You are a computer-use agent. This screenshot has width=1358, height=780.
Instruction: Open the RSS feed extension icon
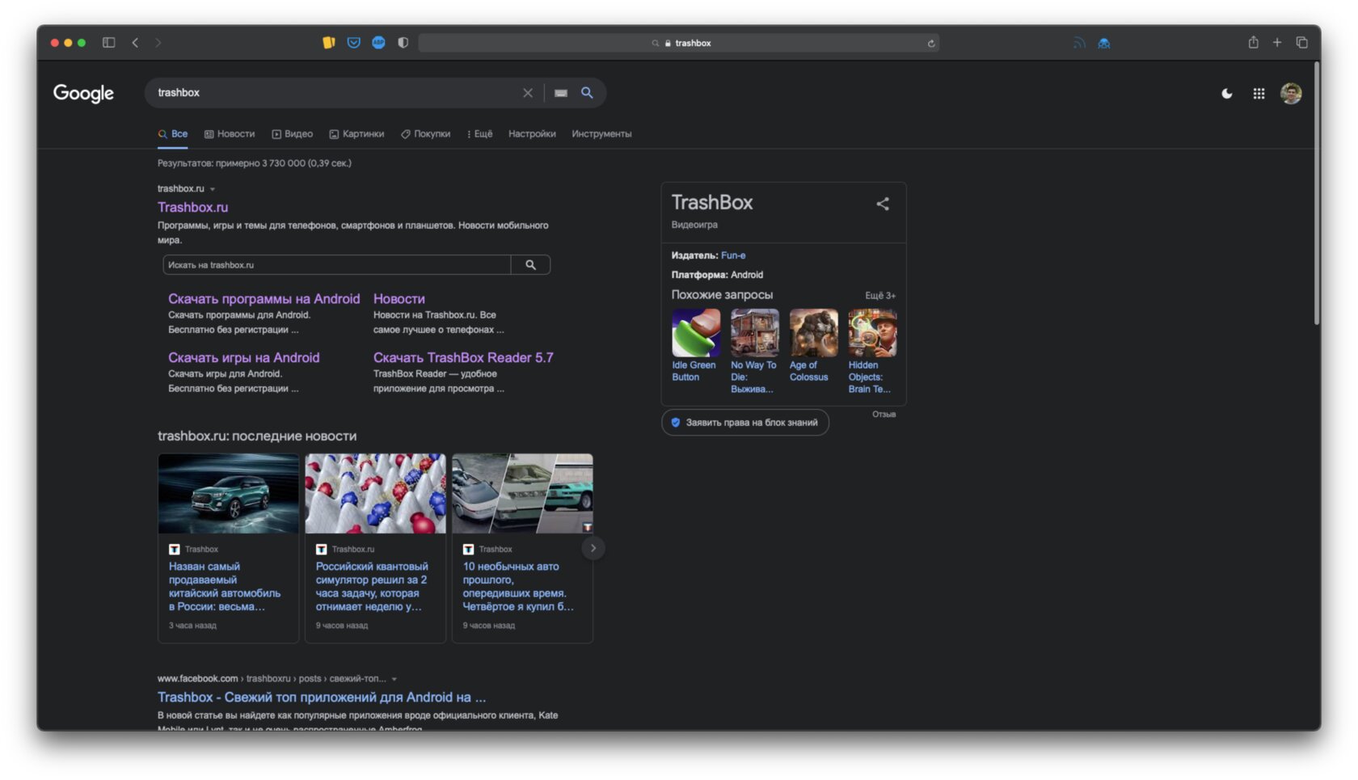click(x=1079, y=43)
